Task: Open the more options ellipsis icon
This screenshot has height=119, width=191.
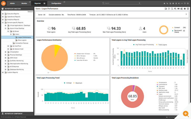Action: [x=182, y=3]
